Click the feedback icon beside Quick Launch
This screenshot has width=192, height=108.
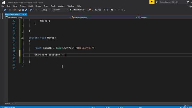(157, 2)
